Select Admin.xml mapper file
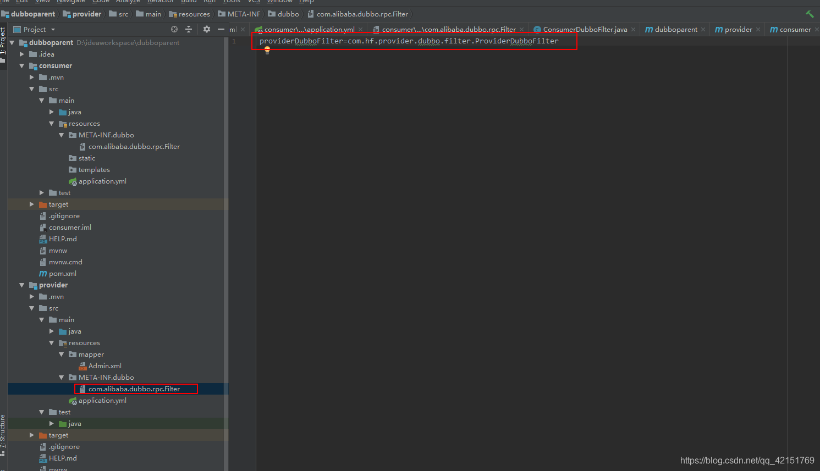Image resolution: width=820 pixels, height=471 pixels. click(105, 365)
